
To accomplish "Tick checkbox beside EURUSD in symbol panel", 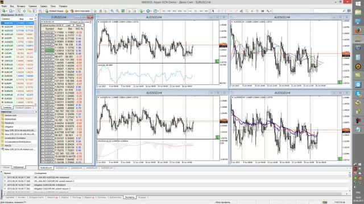I will point(43,33).
